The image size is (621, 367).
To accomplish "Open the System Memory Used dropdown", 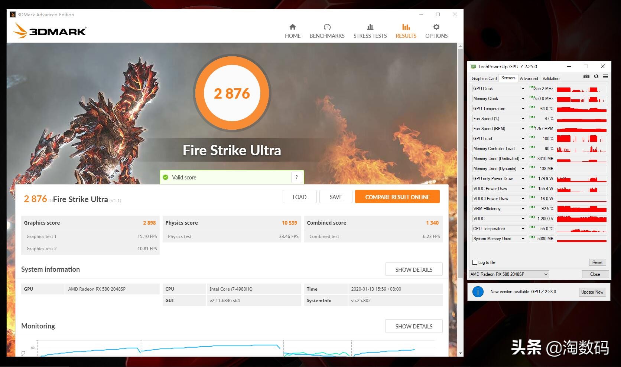I will (523, 239).
